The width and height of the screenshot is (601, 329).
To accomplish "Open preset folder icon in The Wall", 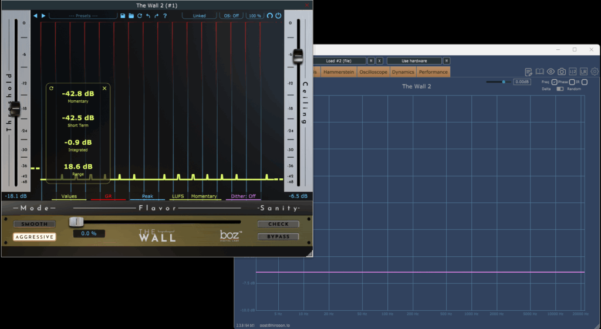I will [x=131, y=16].
